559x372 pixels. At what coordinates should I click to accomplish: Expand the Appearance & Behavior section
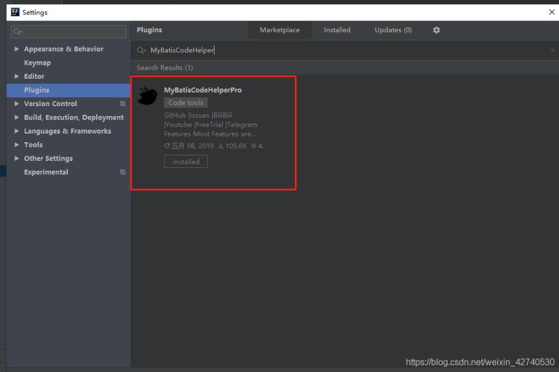[16, 49]
